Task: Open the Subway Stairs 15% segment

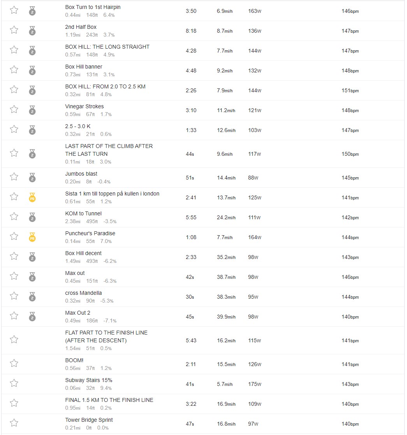Action: [89, 380]
